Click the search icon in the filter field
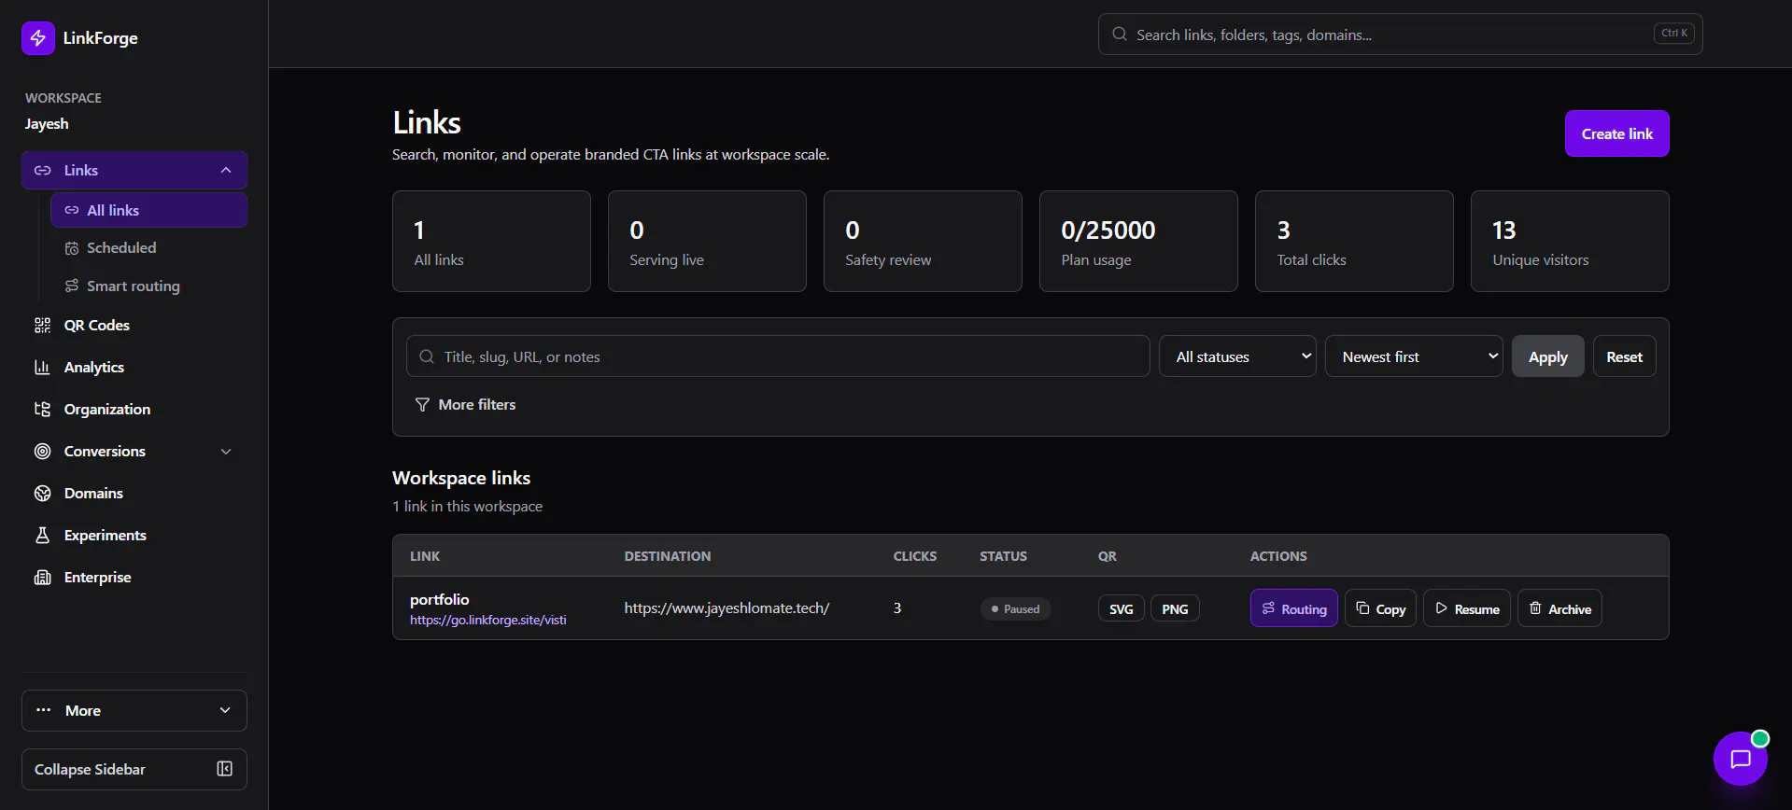1792x810 pixels. [427, 356]
